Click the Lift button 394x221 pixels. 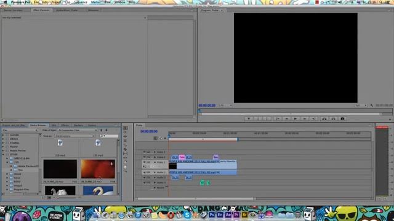pos(324,118)
